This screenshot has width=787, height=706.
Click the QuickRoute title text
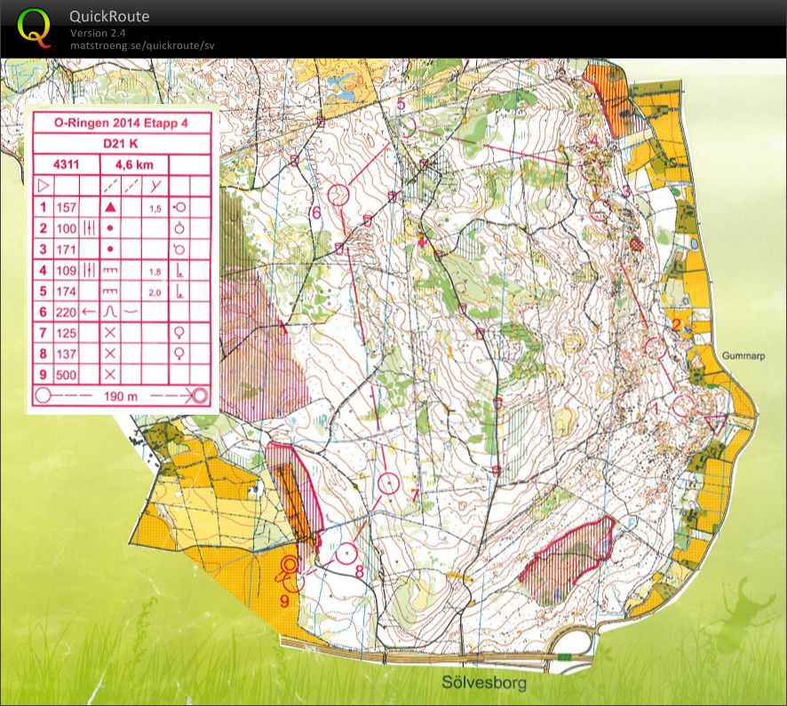pos(109,16)
